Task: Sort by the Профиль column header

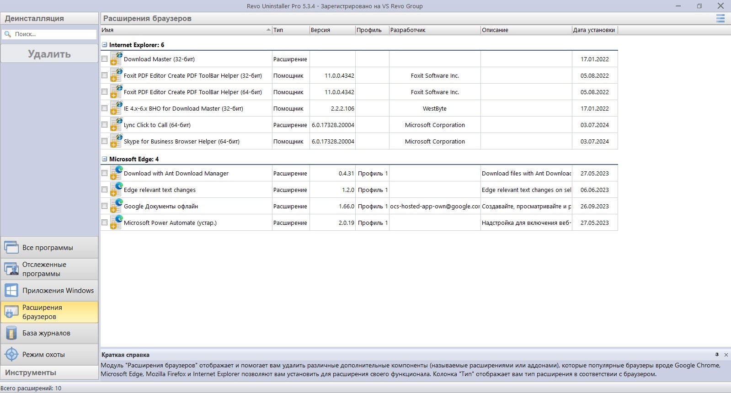Action: click(372, 30)
